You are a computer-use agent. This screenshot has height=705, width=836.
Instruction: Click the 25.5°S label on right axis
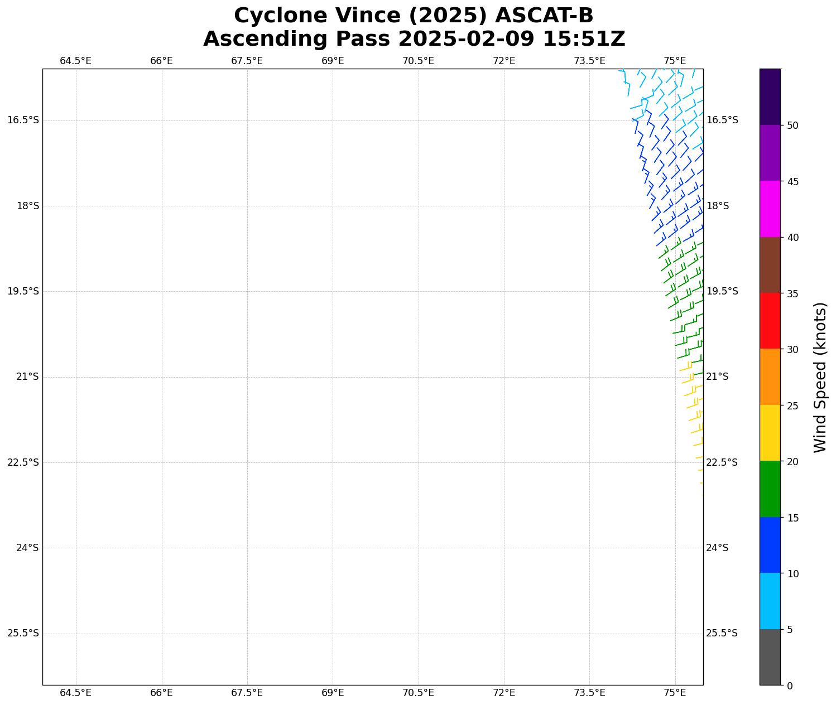pos(722,633)
